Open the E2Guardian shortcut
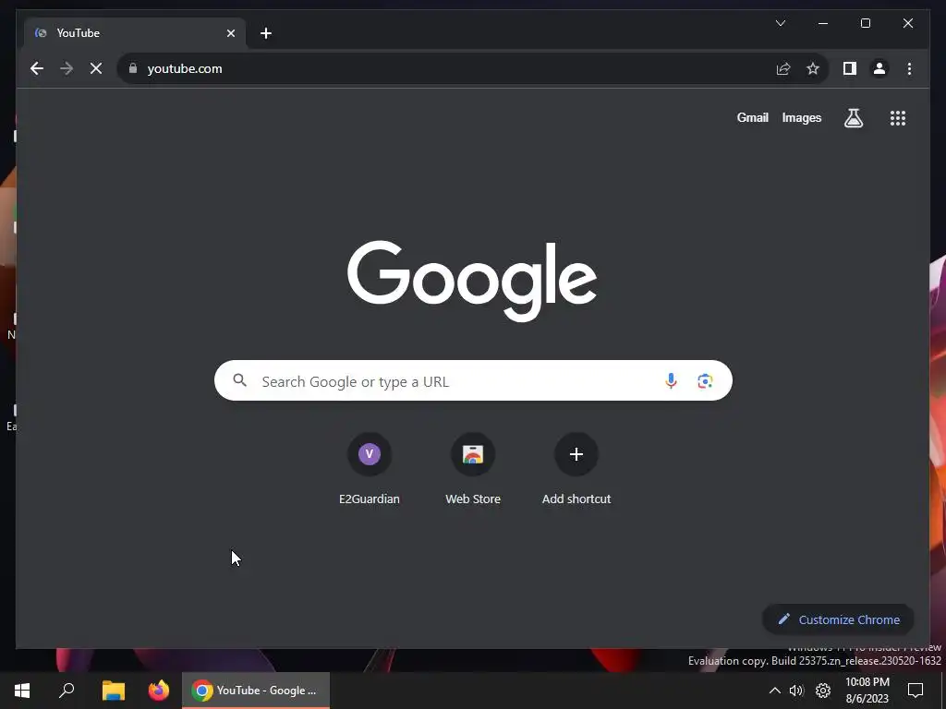Image resolution: width=946 pixels, height=709 pixels. 370,469
